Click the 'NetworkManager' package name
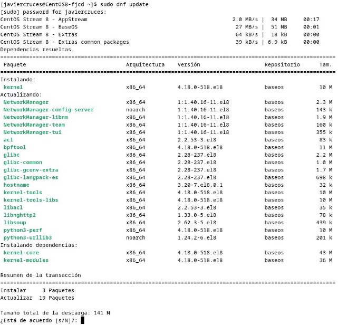Screen dimensions: 339x325 [x=26, y=102]
